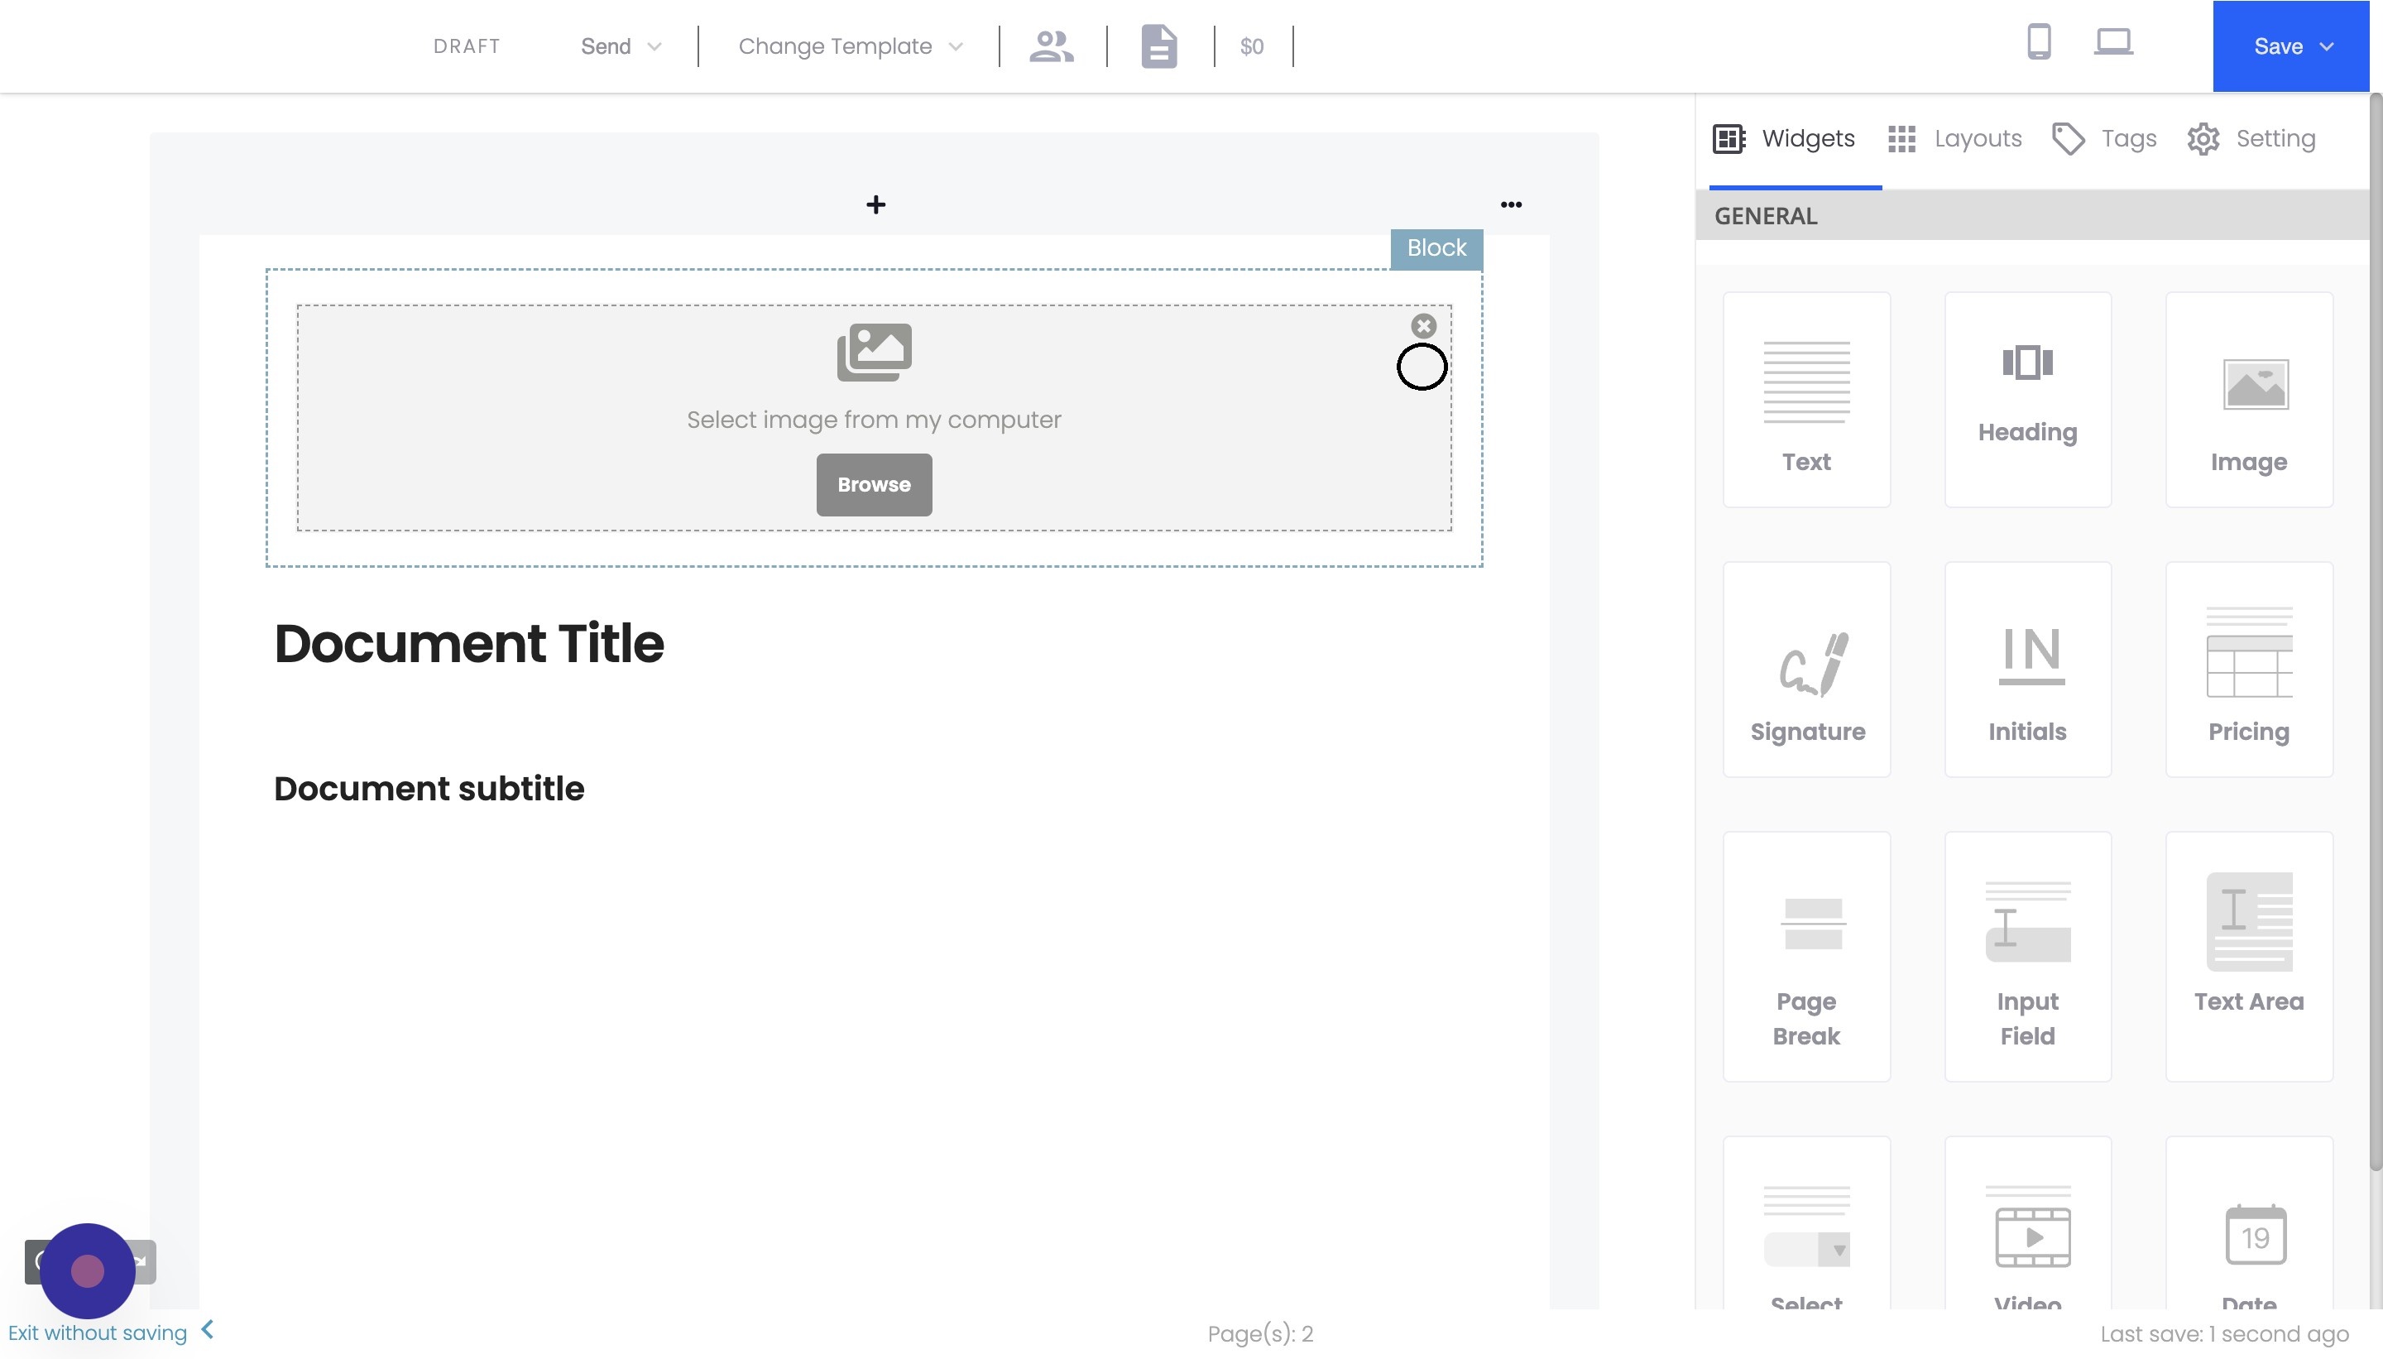Viewport: 2383px width, 1359px height.
Task: Switch to mobile preview icon
Action: pos(2039,42)
